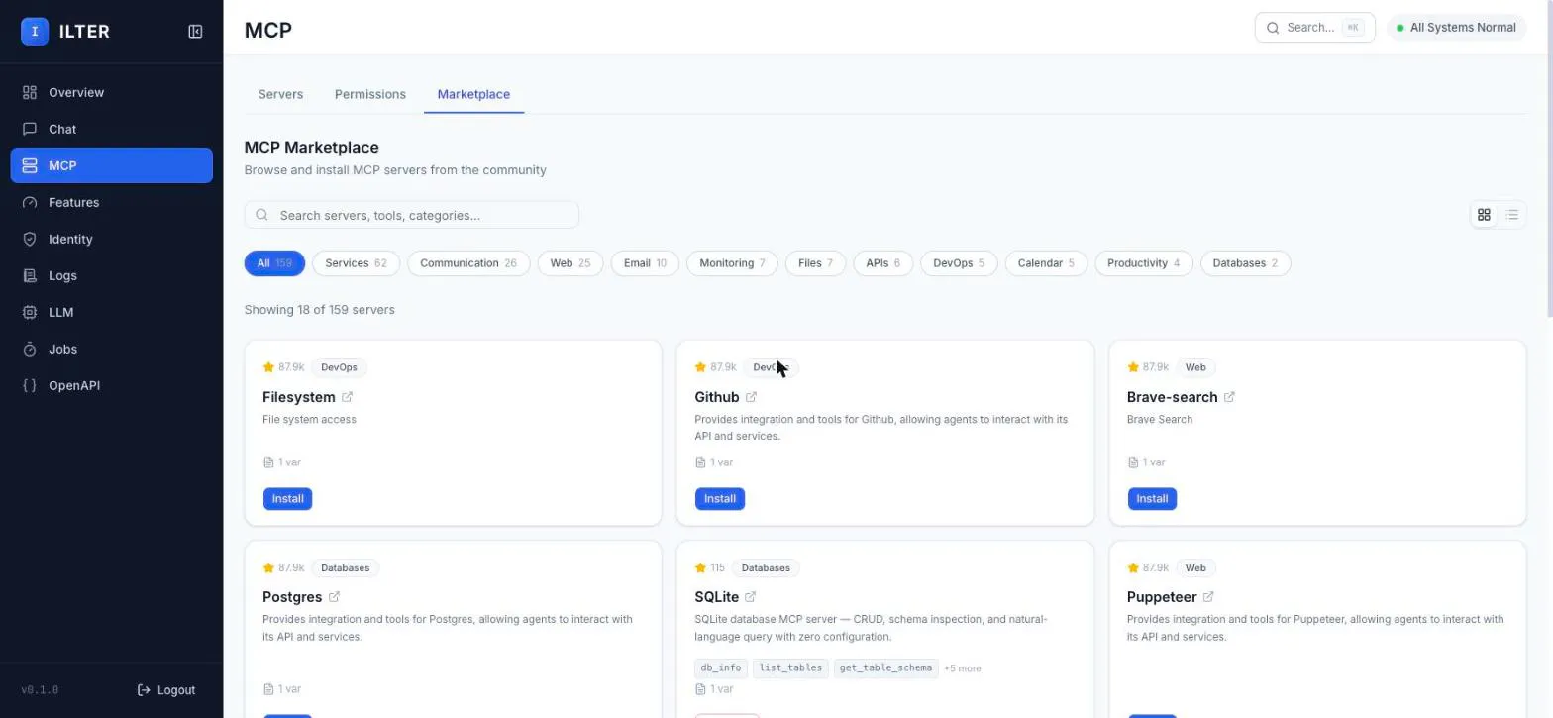Screen dimensions: 1553x718
Task: Click the Github card title
Action: [x=717, y=397]
